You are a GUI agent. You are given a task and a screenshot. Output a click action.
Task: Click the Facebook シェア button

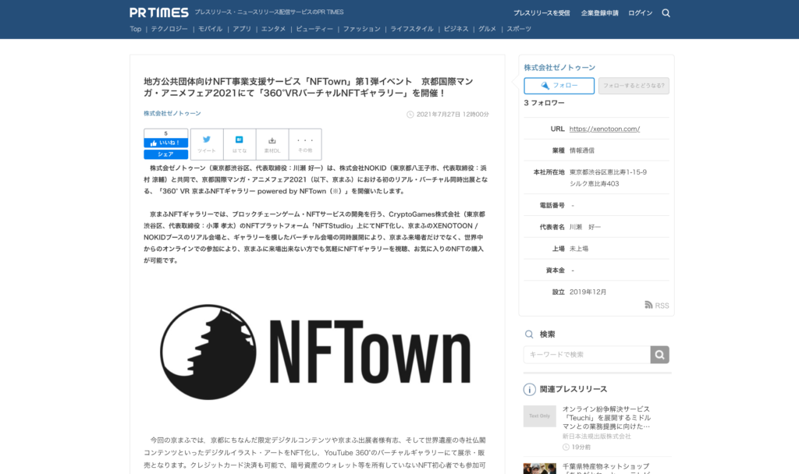(165, 154)
